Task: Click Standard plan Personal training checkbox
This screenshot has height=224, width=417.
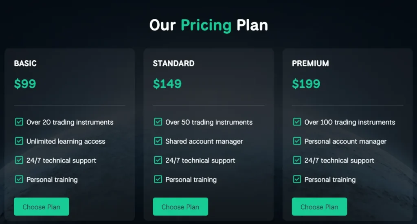Action: [x=158, y=179]
